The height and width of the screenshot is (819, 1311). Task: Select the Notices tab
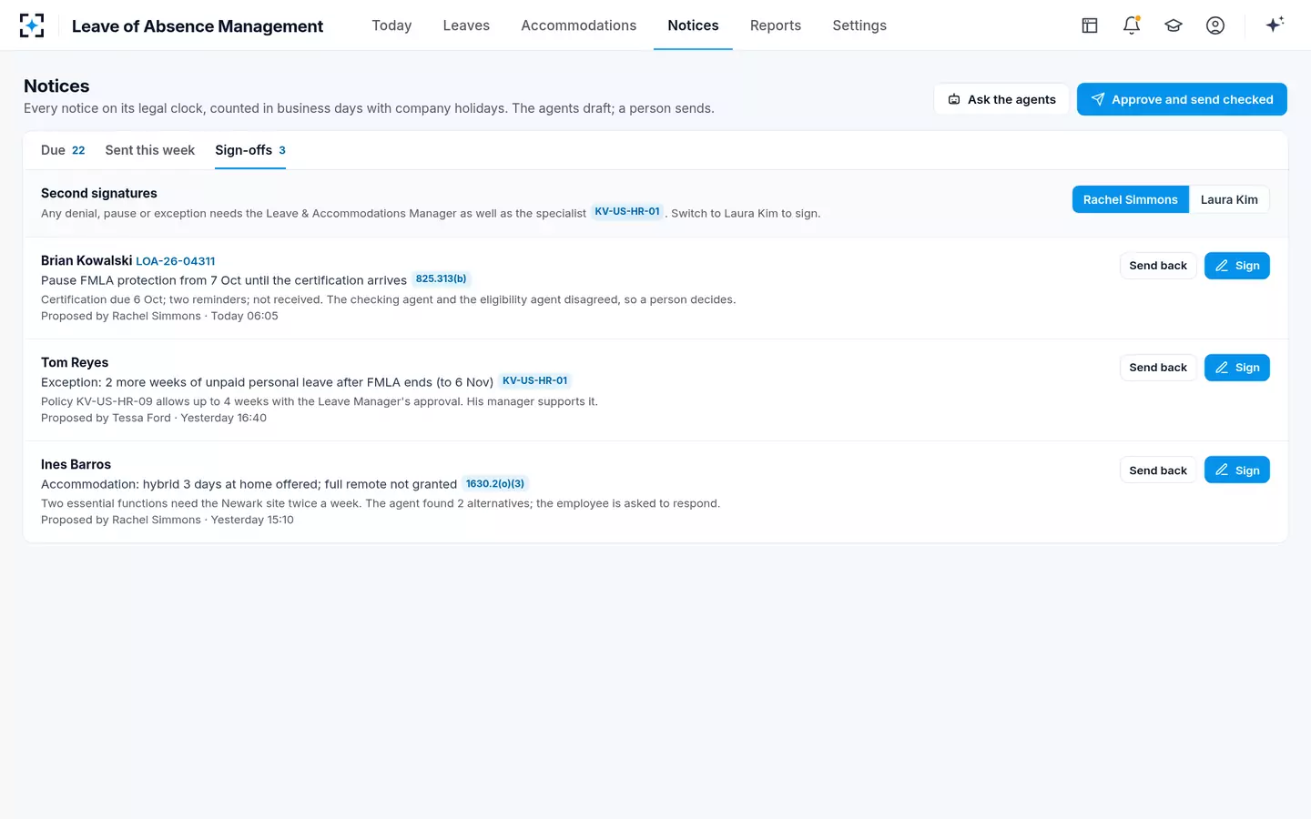(693, 25)
